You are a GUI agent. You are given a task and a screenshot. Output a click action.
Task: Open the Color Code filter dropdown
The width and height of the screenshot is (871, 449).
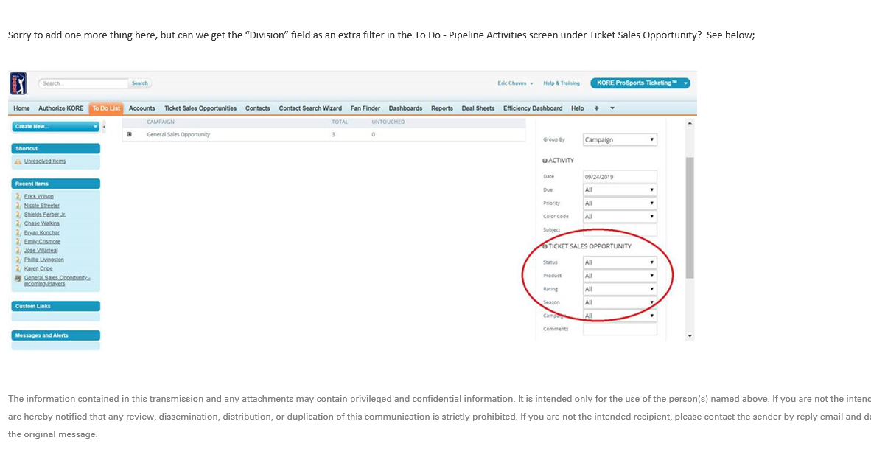(619, 217)
